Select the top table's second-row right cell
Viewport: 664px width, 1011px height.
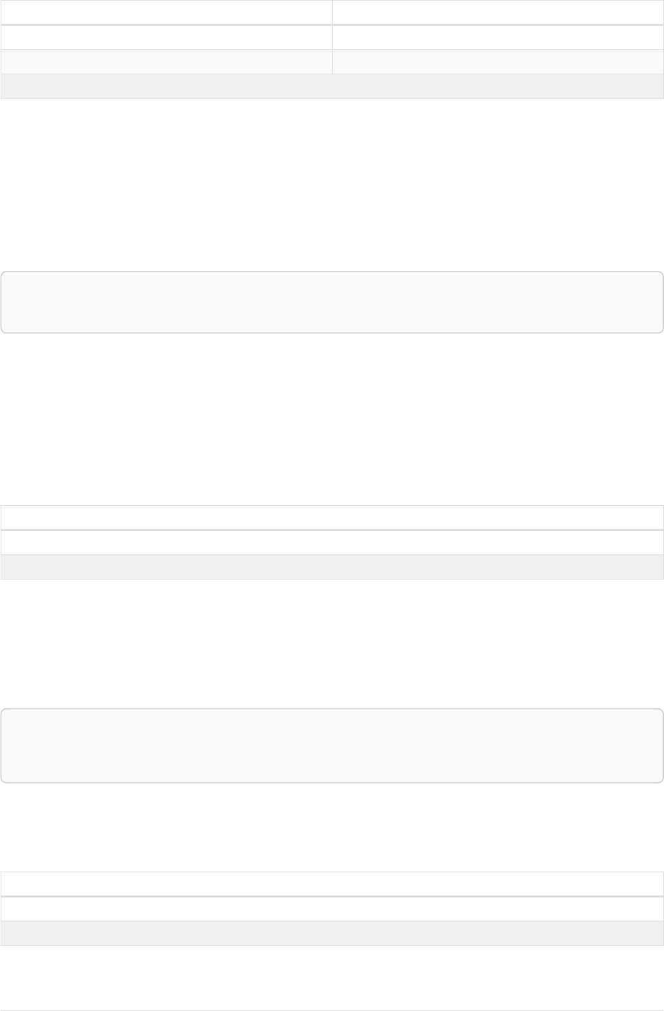(497, 37)
